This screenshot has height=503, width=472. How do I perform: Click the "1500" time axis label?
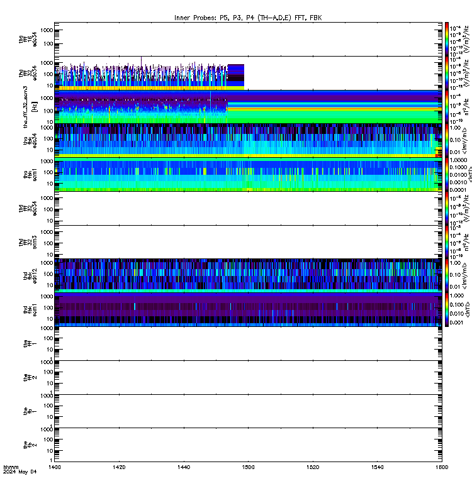(248, 467)
